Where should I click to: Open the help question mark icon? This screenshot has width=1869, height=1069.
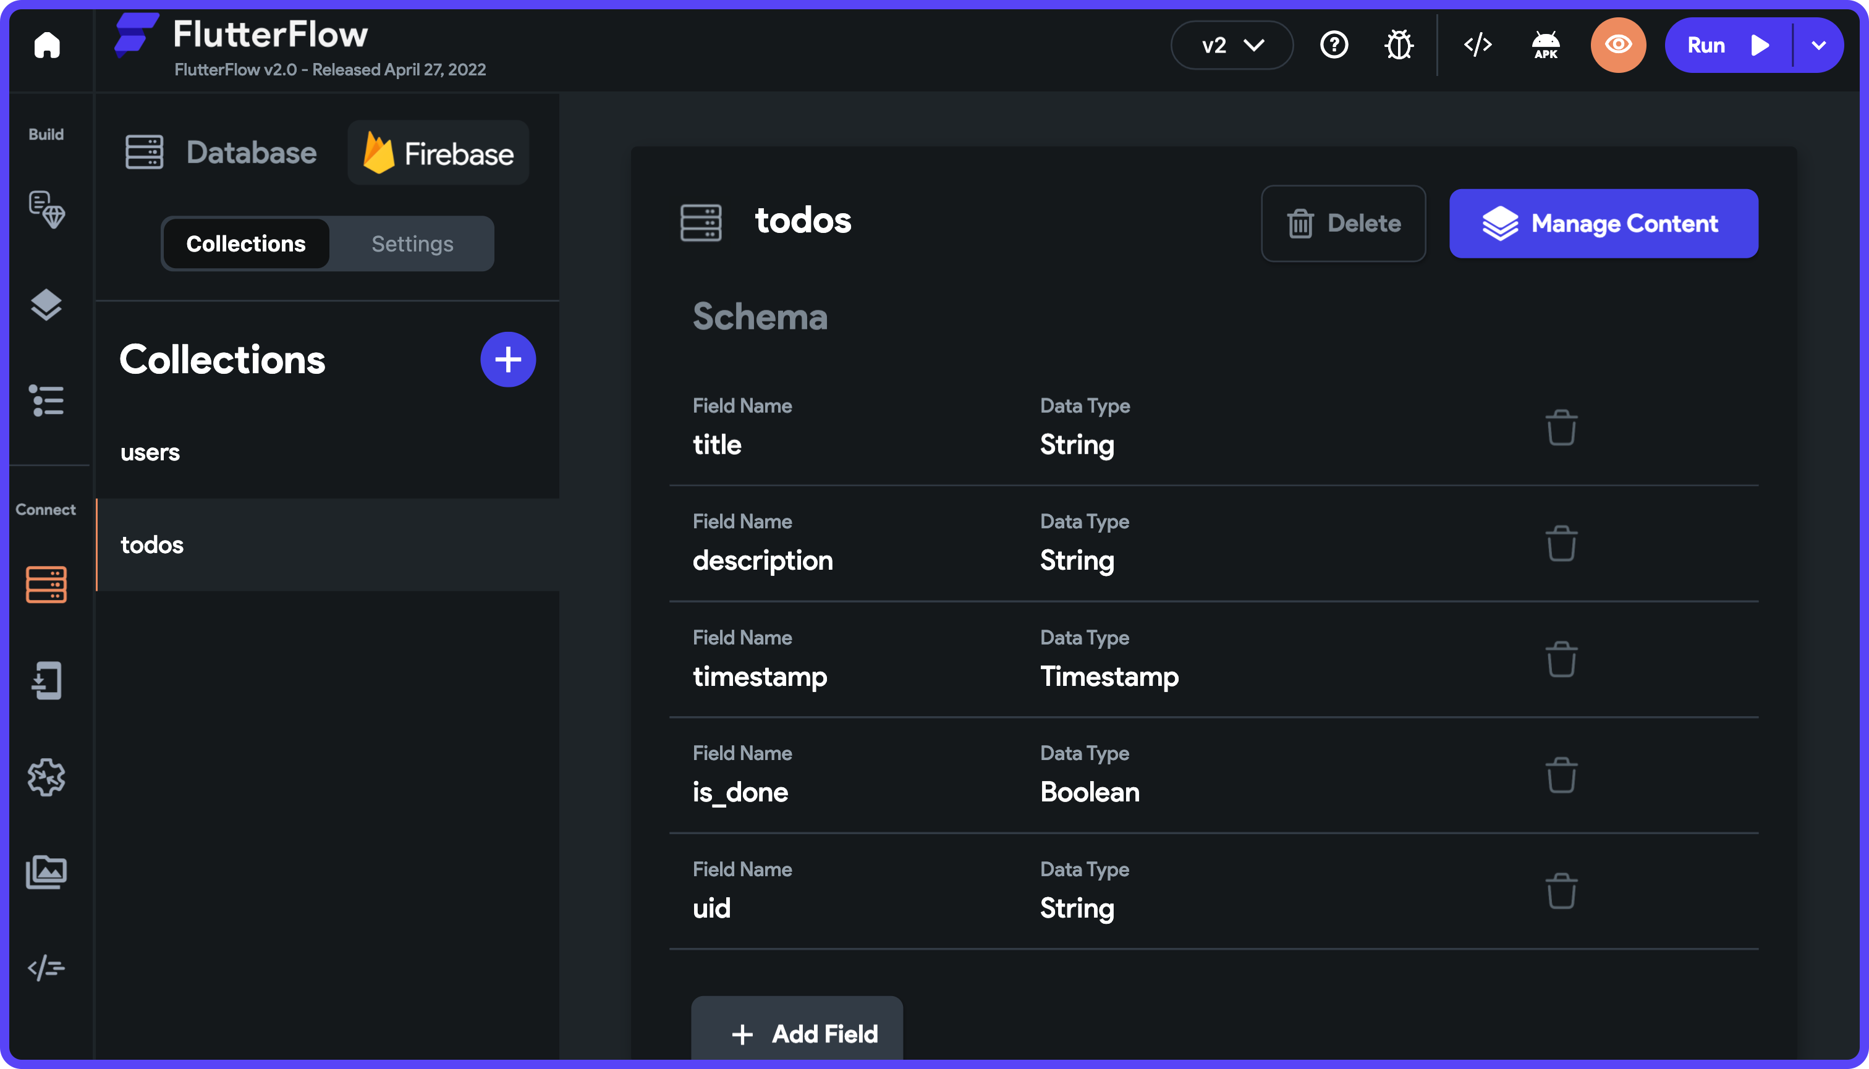[1334, 44]
